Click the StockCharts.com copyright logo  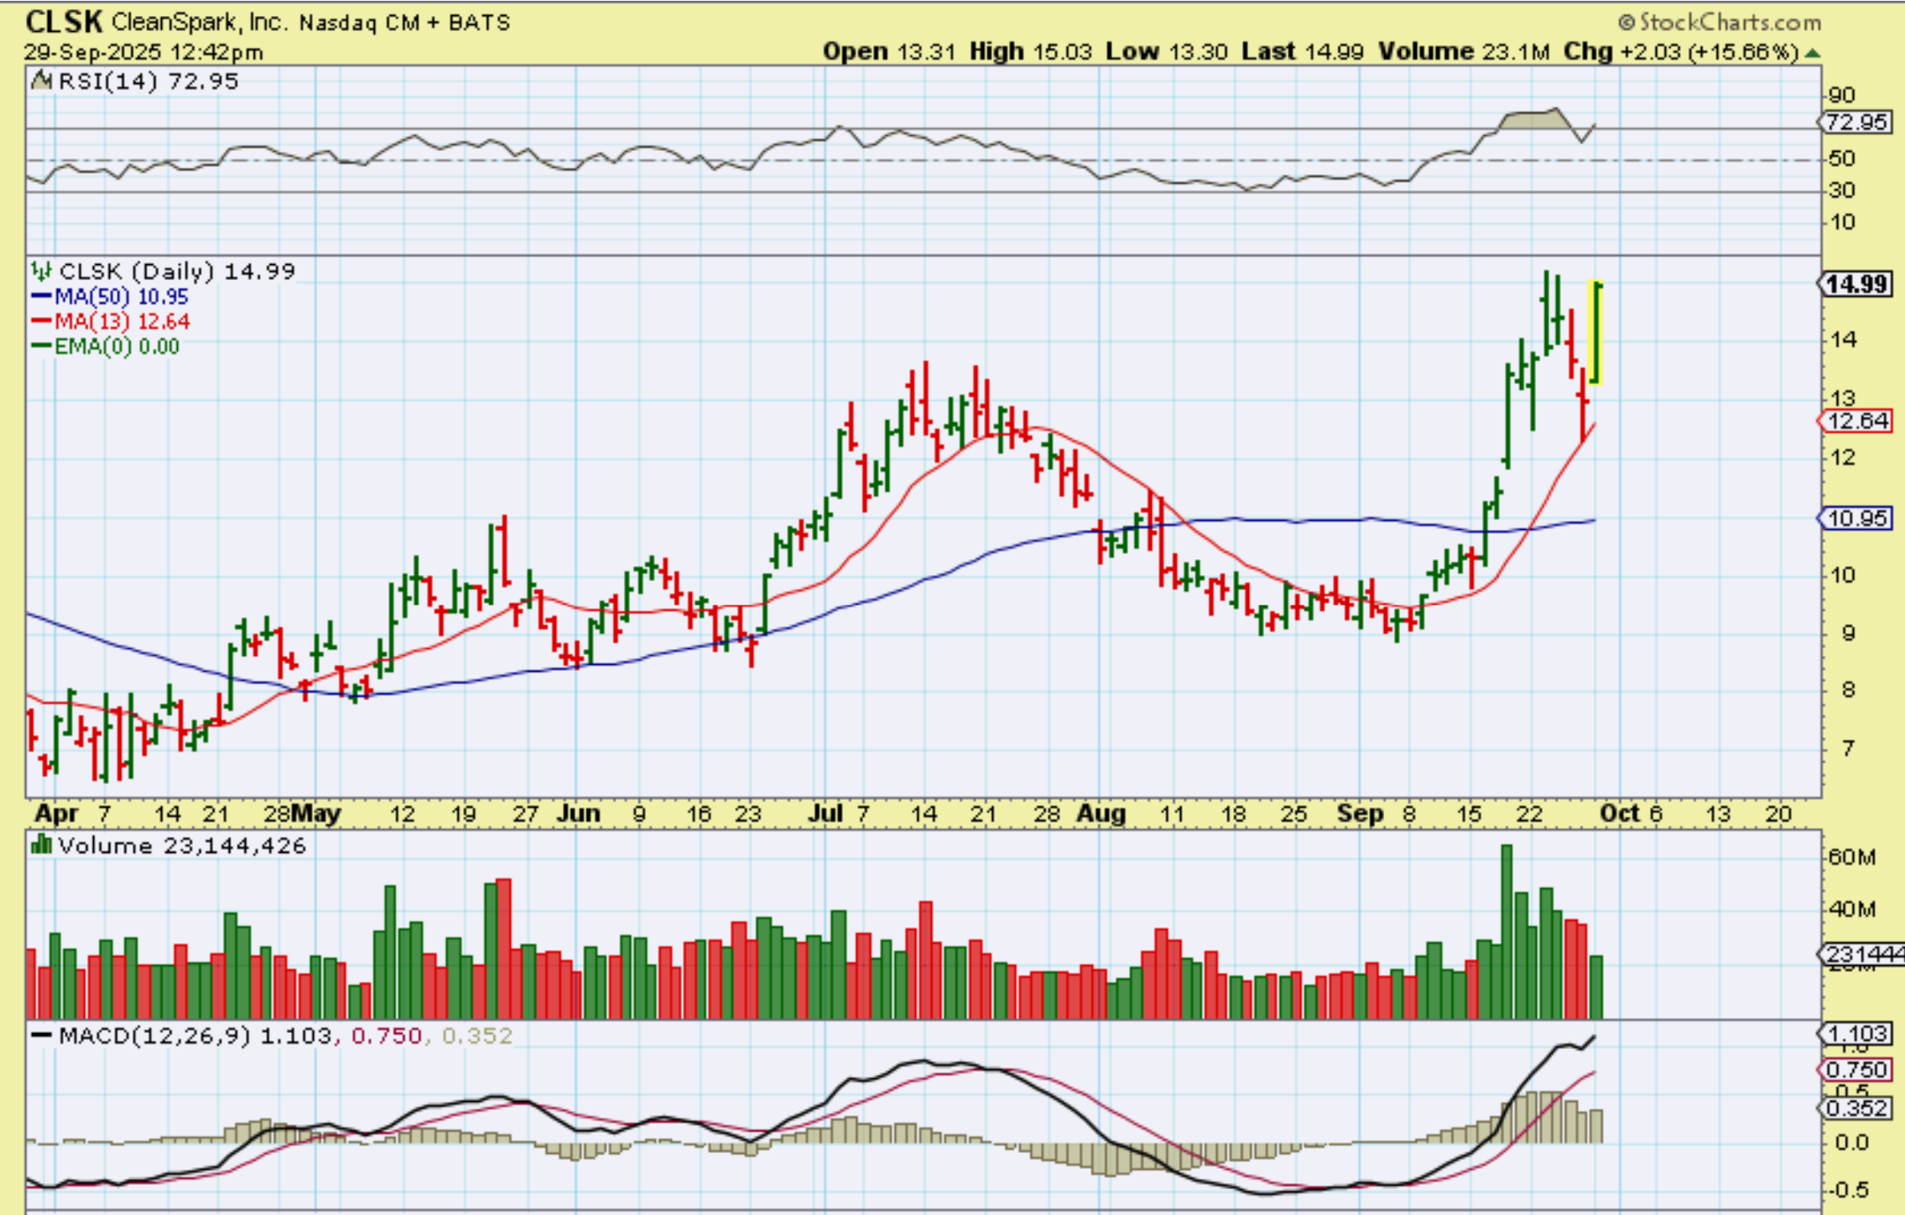1720,22
